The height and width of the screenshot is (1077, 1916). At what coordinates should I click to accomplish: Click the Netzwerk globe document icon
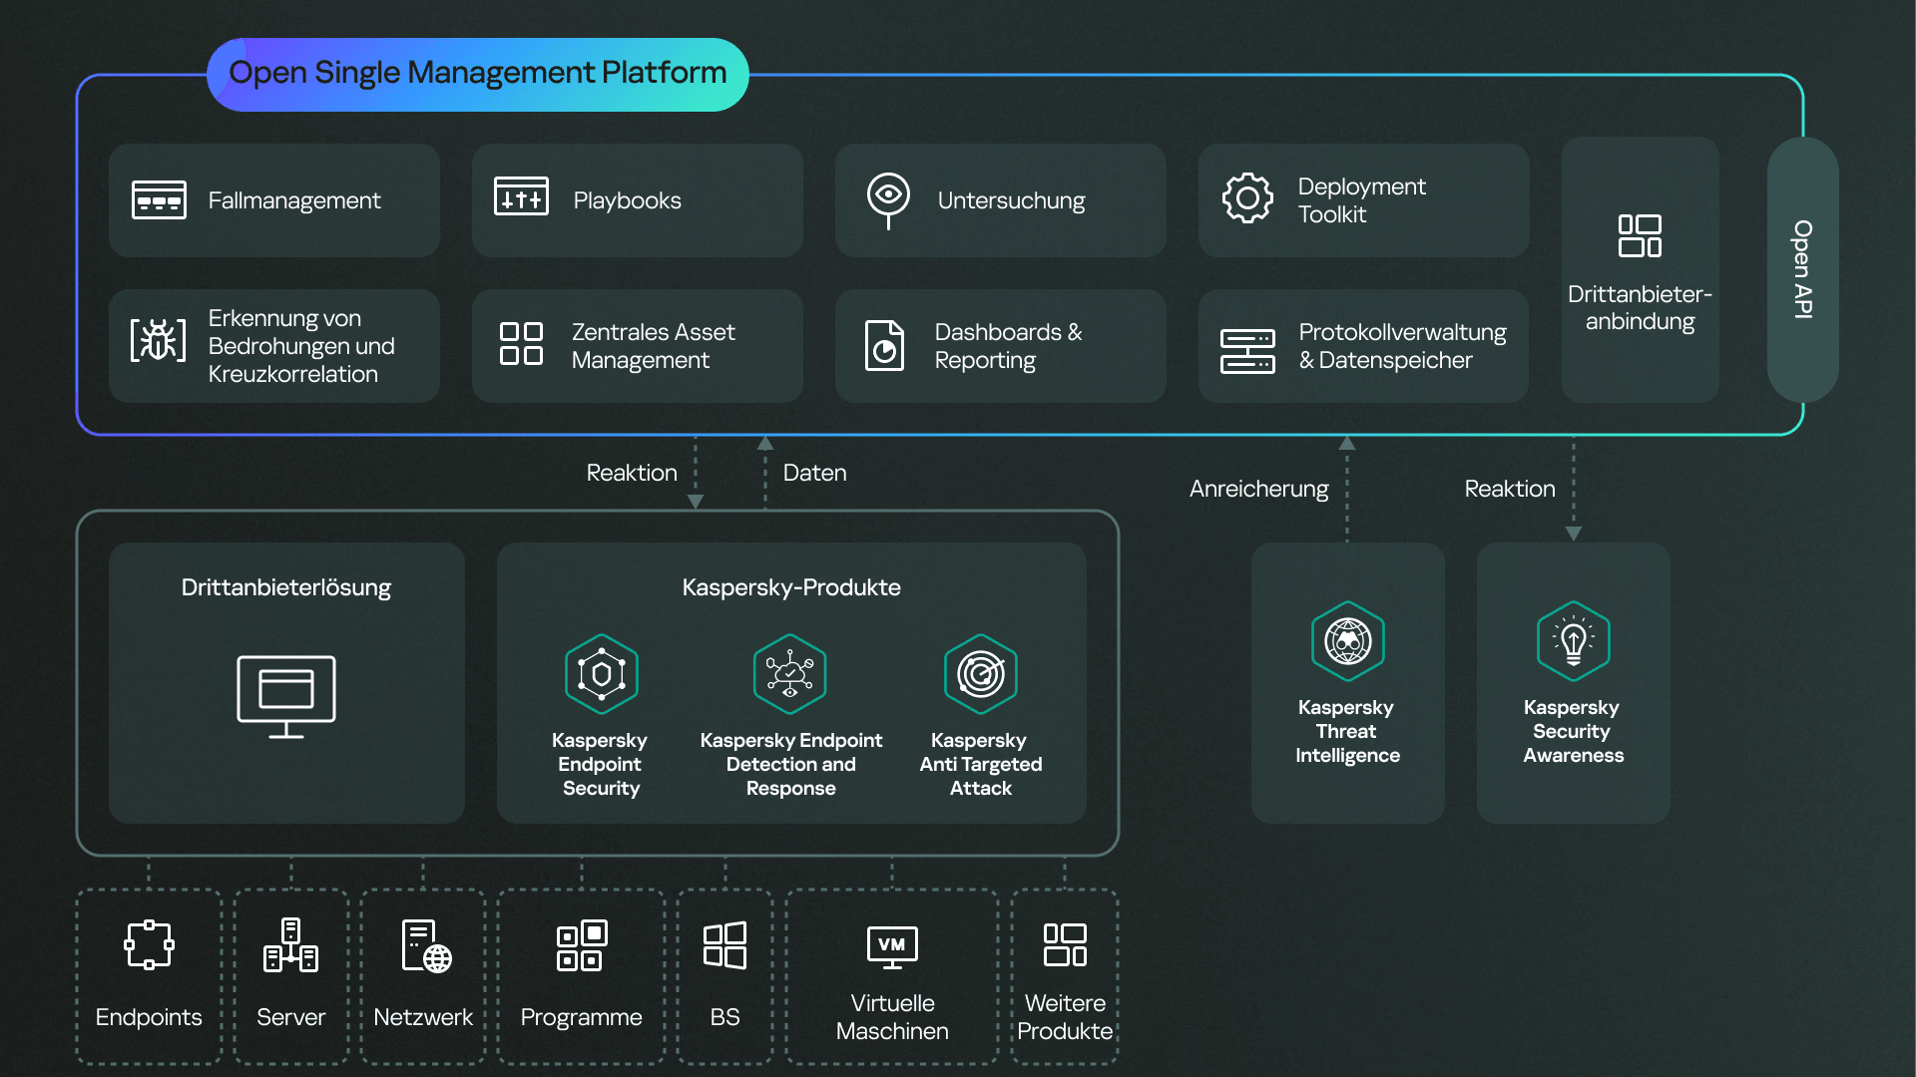426,945
